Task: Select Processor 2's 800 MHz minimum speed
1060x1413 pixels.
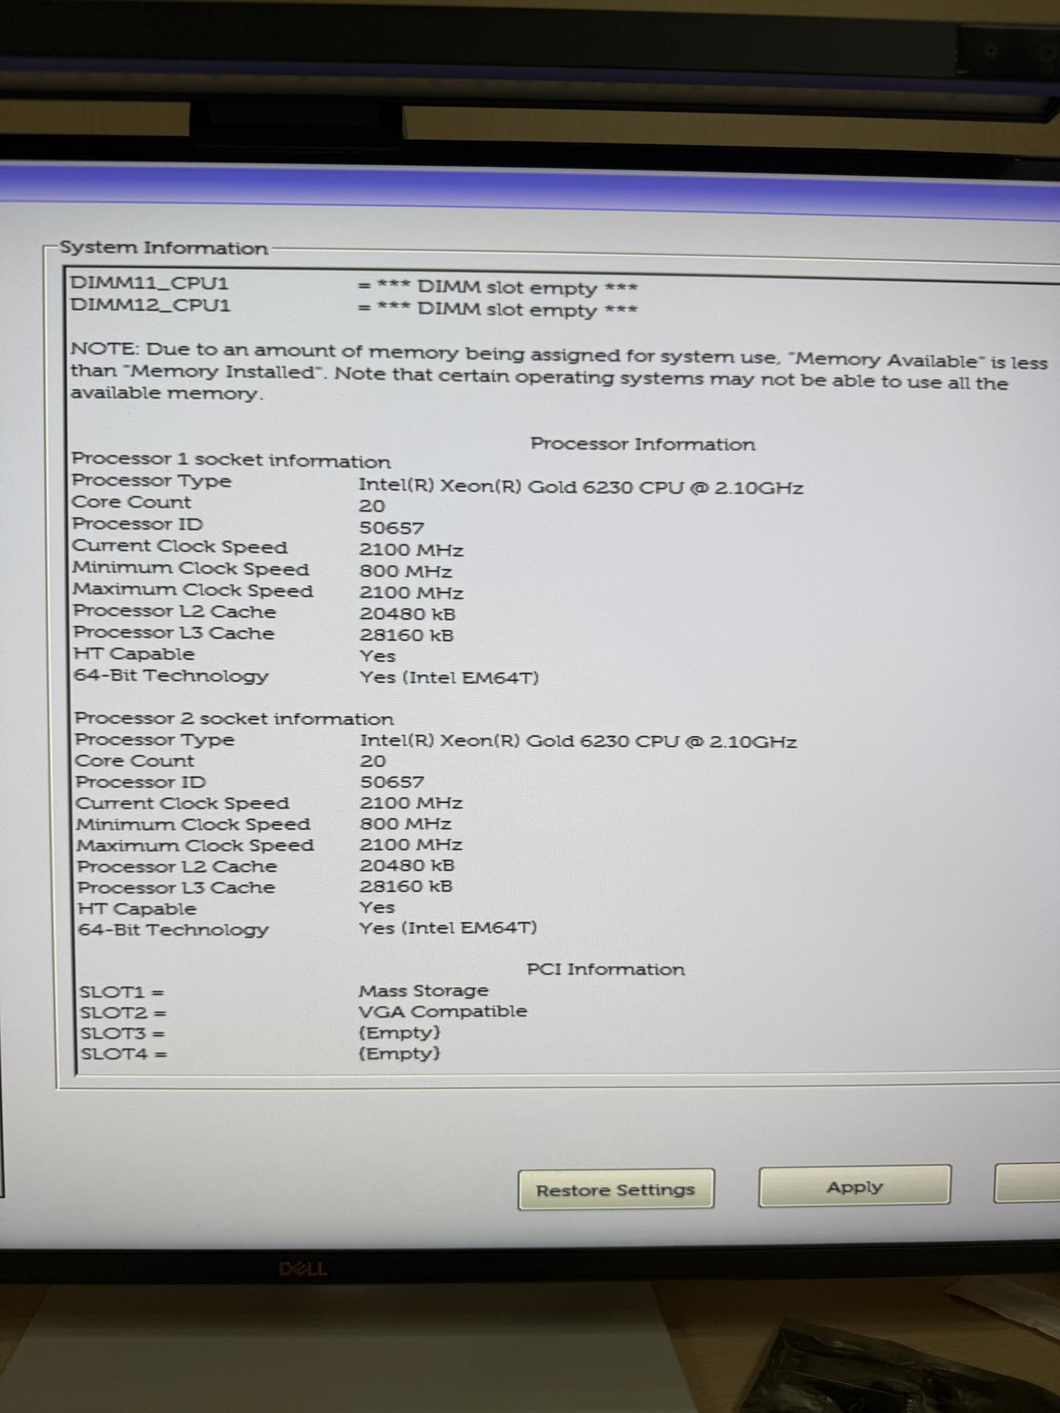Action: coord(406,824)
